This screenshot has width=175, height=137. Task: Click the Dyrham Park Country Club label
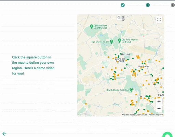[x=100, y=27]
